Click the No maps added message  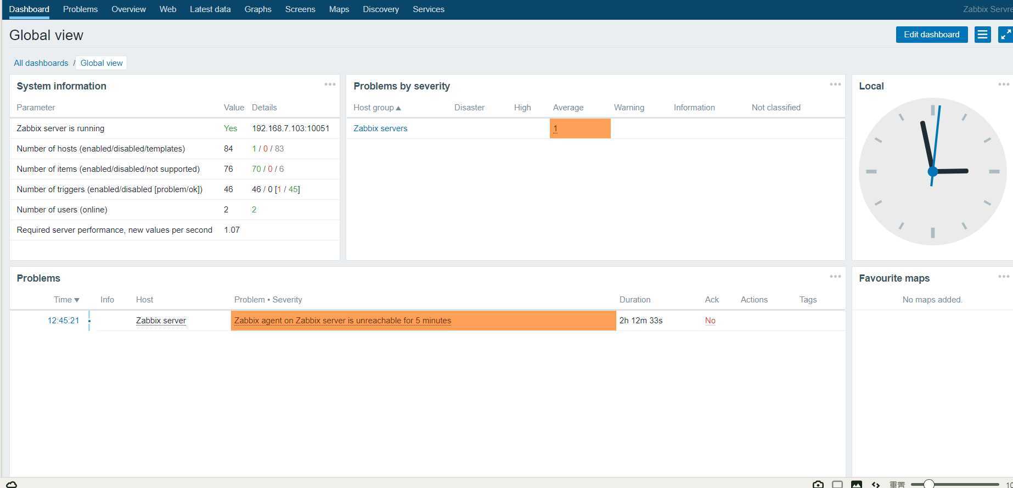tap(932, 300)
